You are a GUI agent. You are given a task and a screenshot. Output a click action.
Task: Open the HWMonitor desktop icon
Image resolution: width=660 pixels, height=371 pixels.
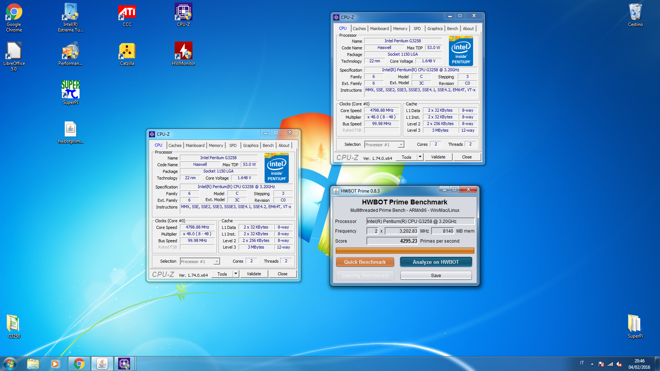[x=184, y=54]
